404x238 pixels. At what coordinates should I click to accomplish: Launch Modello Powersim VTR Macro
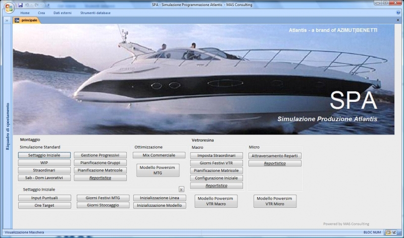coord(215,201)
